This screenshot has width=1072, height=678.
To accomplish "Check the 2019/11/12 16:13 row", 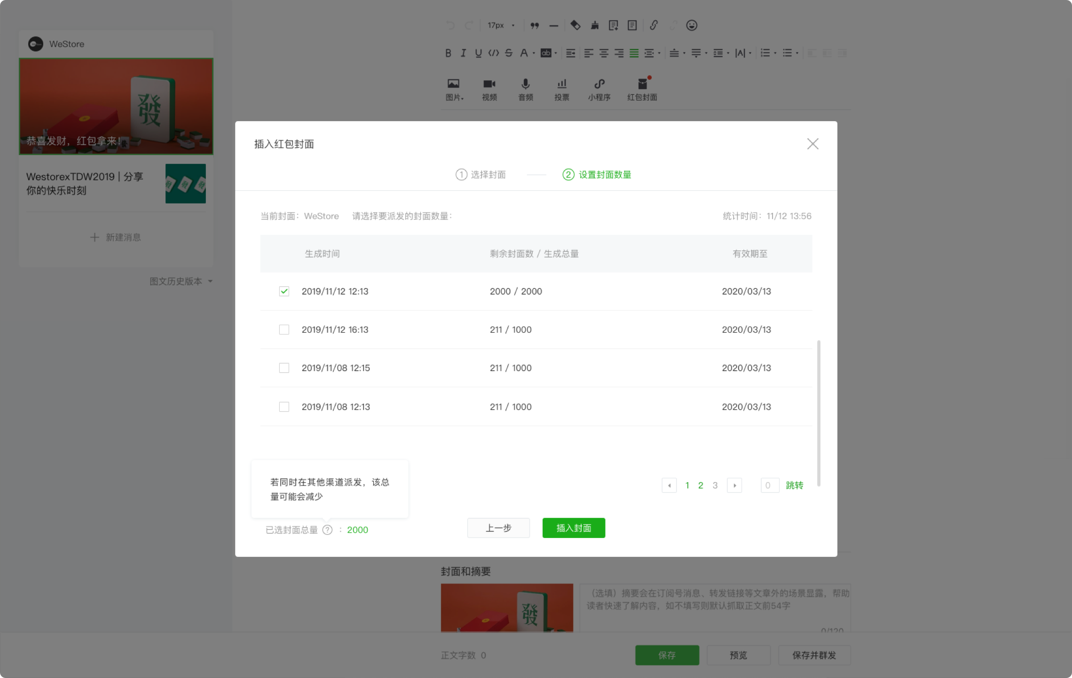I will point(284,329).
